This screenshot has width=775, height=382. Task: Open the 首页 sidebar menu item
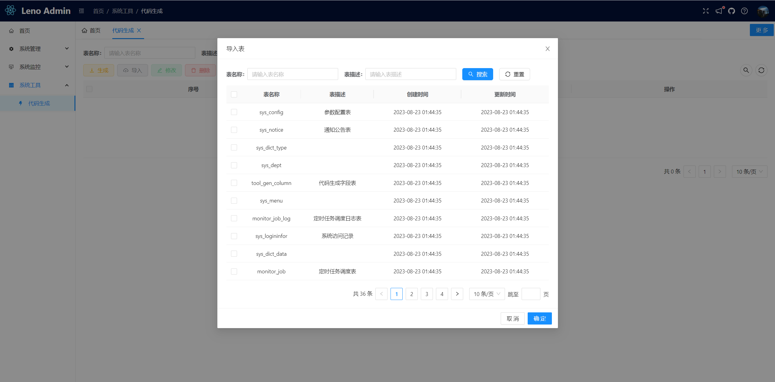pos(25,31)
